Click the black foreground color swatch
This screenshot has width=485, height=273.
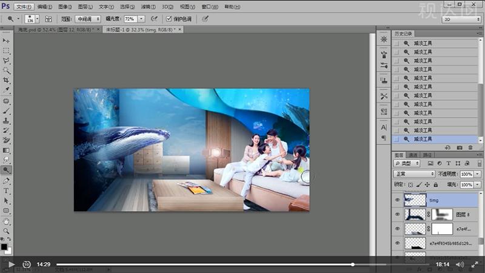tap(4, 246)
